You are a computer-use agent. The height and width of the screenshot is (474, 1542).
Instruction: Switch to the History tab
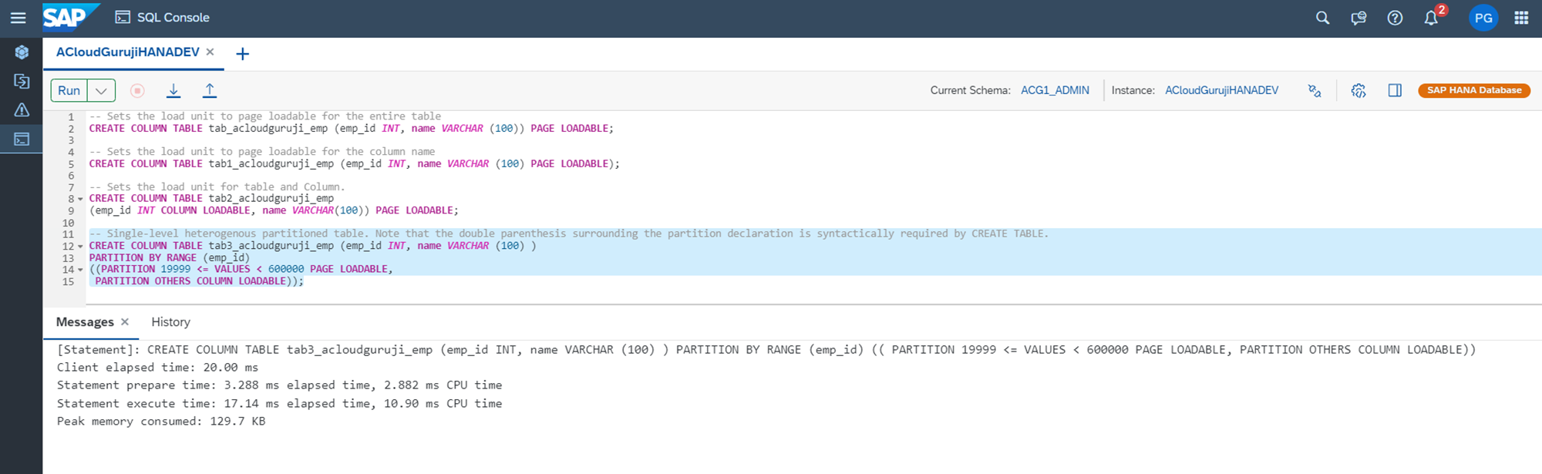[x=170, y=322]
